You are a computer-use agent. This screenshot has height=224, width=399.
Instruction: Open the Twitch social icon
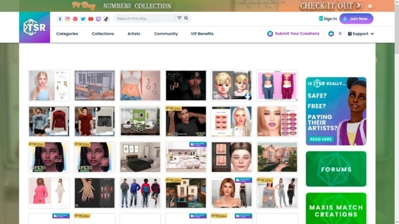[98, 19]
